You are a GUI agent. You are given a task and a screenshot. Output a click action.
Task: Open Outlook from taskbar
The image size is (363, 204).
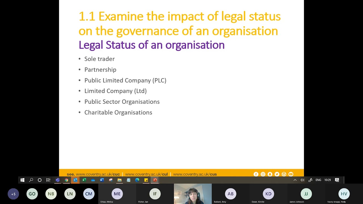(75, 180)
